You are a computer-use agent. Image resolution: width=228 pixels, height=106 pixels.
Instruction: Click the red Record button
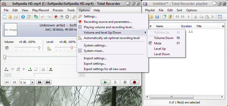134,82
